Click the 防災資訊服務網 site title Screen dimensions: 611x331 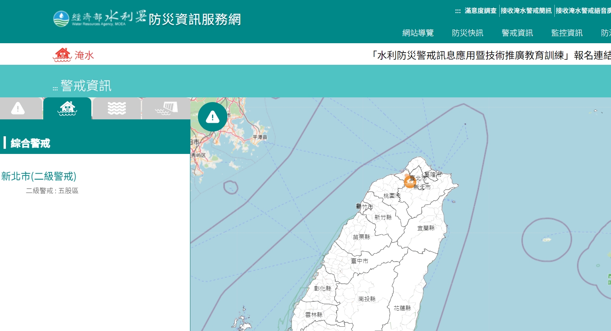(x=195, y=19)
